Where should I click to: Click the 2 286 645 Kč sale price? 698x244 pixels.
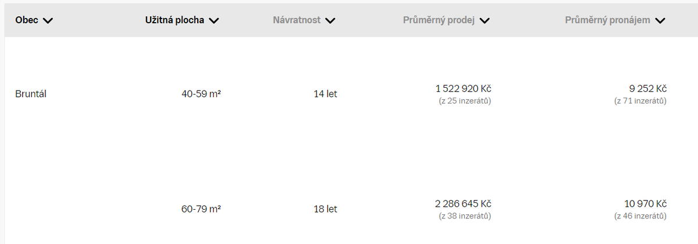[464, 204]
